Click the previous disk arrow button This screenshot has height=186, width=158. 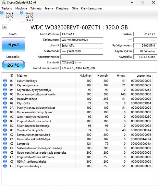coord(5,27)
